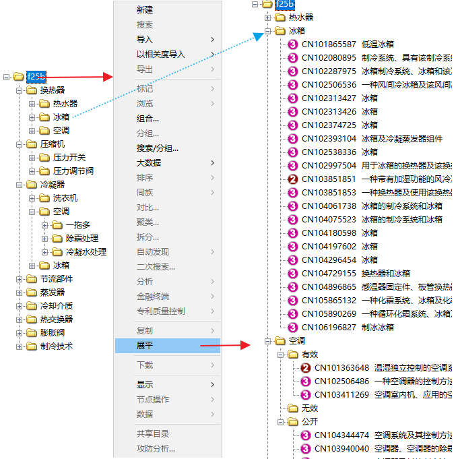Click folder icon of 制冷技术 node

31,346
